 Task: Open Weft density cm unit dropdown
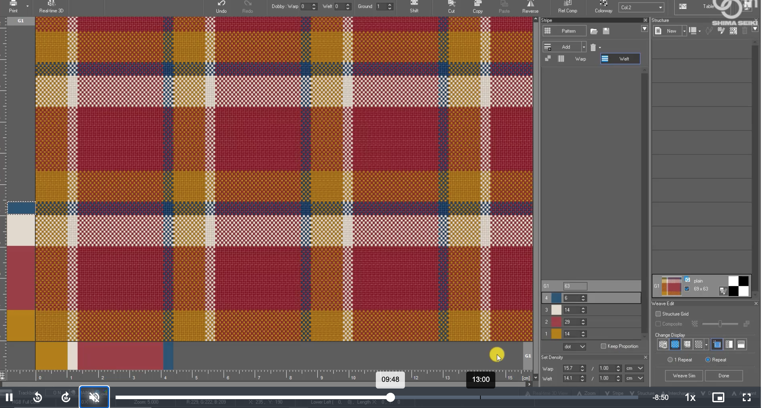(x=634, y=378)
